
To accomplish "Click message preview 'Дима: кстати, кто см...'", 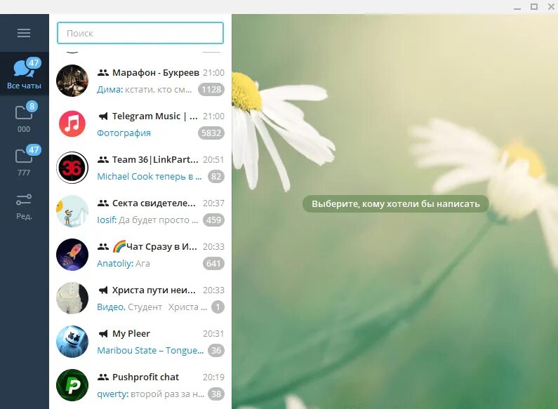I will [x=144, y=90].
